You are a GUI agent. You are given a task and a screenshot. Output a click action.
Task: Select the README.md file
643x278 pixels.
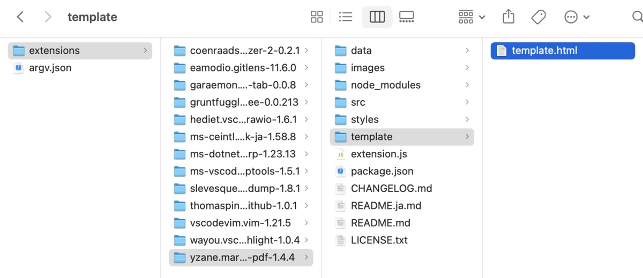pyautogui.click(x=402, y=223)
